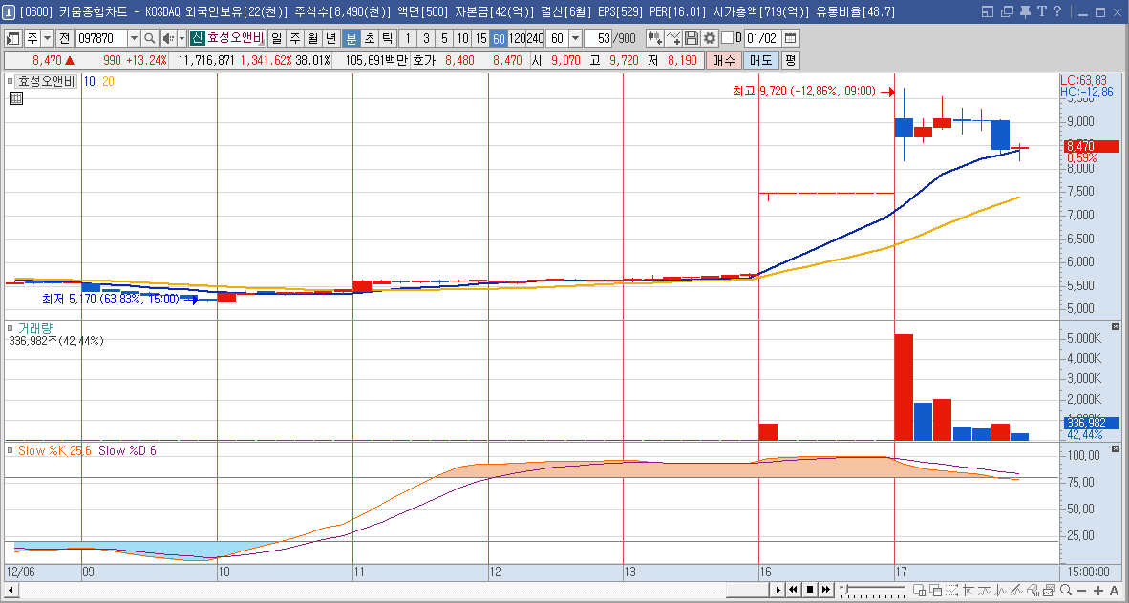Select the 년 (yearly) chart period toggle

[331, 38]
